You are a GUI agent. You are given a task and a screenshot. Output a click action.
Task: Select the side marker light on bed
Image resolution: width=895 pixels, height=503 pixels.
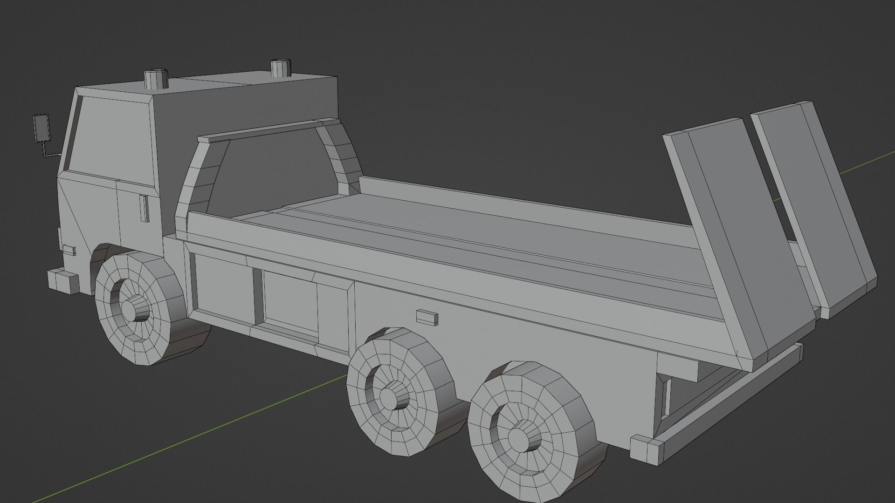[427, 317]
